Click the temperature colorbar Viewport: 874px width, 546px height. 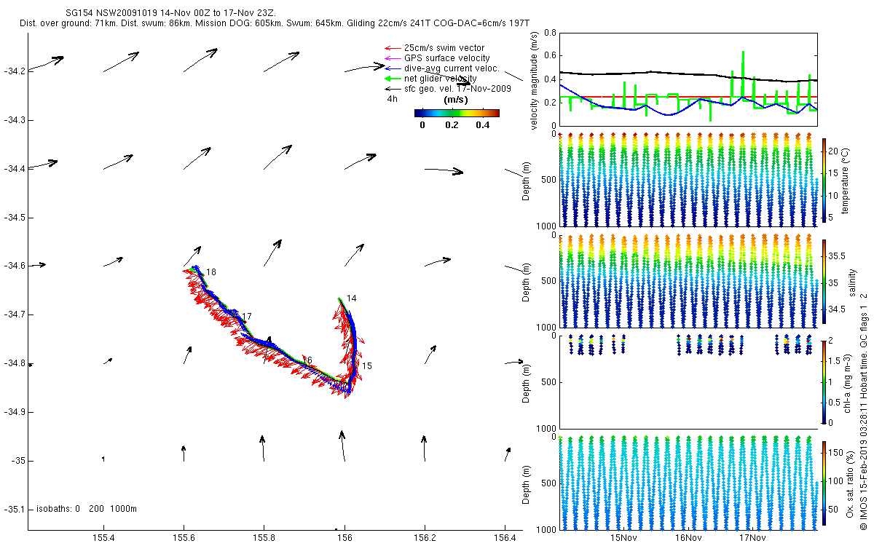click(x=824, y=180)
